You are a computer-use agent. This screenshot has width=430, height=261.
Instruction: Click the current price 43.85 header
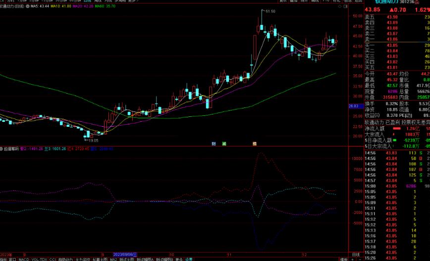tap(373, 10)
